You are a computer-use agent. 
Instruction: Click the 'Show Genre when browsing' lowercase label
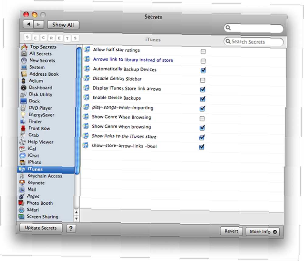click(121, 127)
